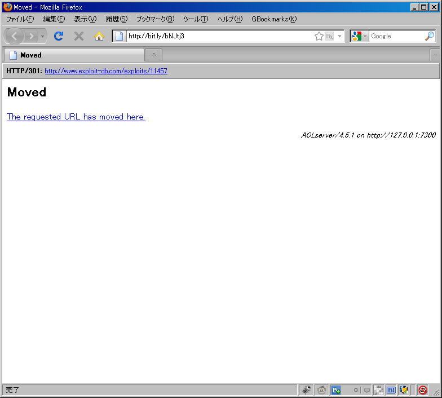Click the Google search input field

tap(397, 36)
